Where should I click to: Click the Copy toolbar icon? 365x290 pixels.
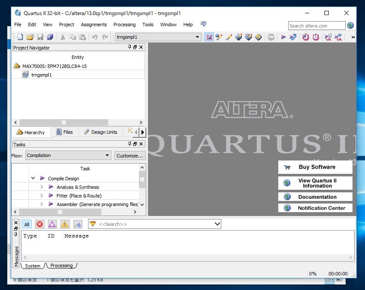[72, 37]
